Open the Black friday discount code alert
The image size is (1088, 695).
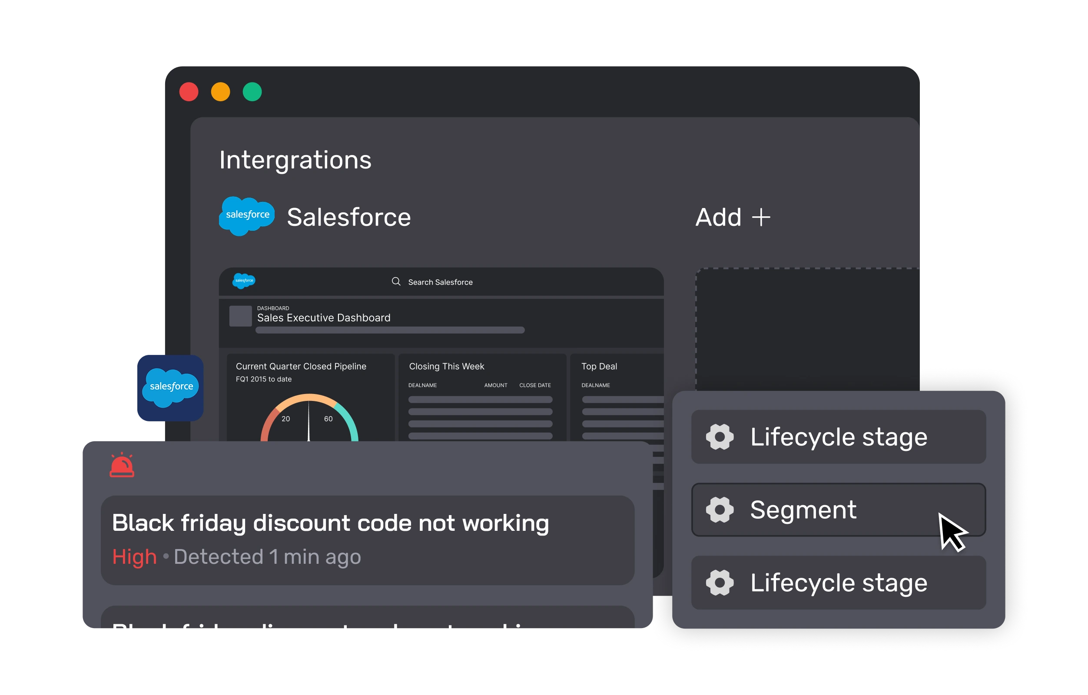(x=367, y=539)
